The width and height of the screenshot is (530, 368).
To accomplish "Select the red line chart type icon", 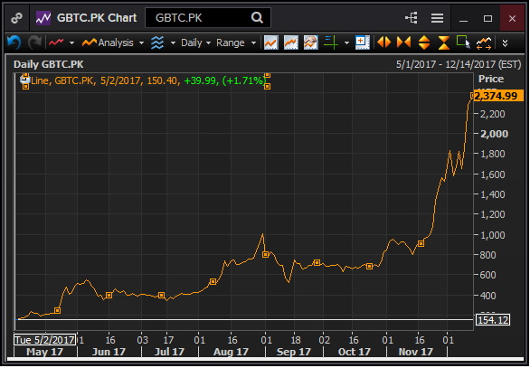I will click(56, 42).
